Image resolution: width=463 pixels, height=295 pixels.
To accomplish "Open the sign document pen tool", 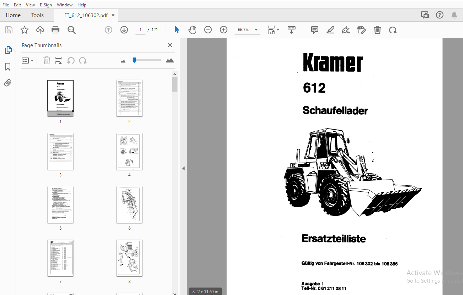I will coord(346,30).
